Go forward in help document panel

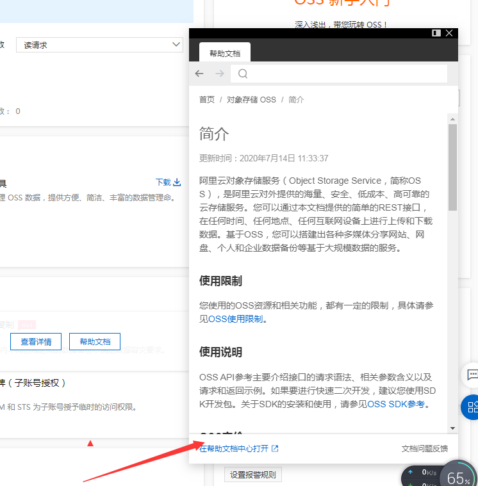click(220, 74)
